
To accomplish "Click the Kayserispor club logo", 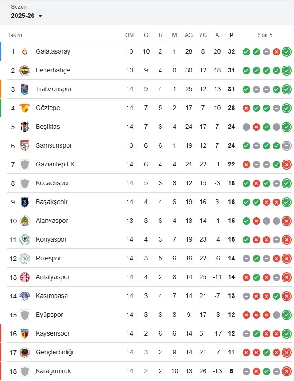I will pyautogui.click(x=25, y=333).
